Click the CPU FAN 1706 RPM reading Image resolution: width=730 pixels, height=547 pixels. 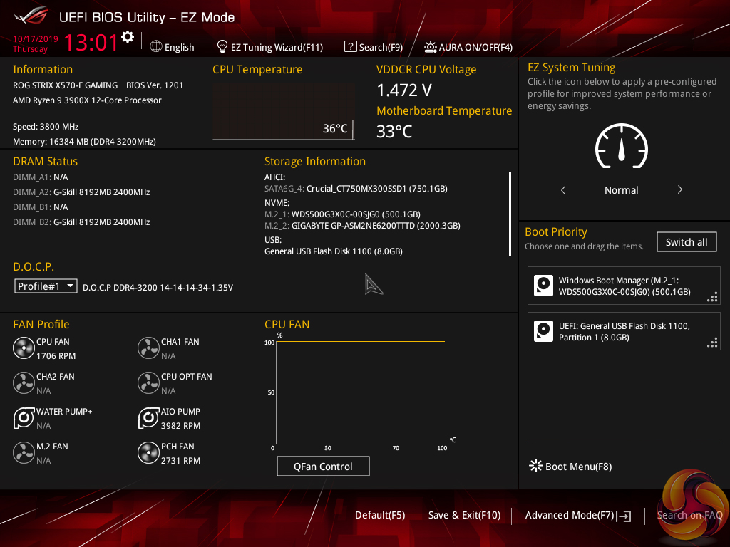pos(56,356)
